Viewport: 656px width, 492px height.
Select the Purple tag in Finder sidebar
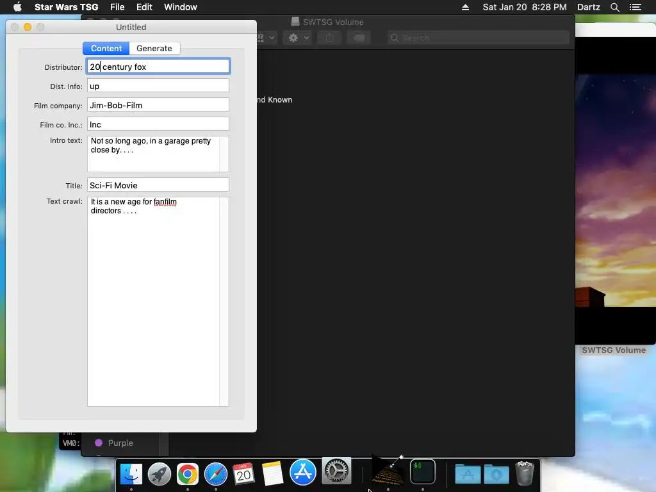click(x=114, y=443)
